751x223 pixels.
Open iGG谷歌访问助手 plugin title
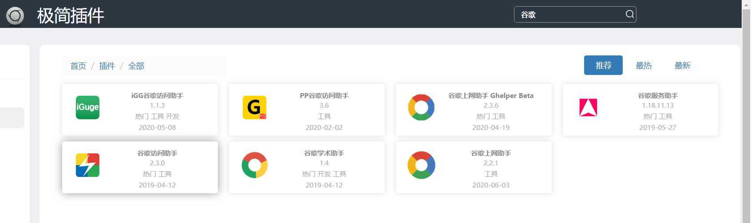click(157, 95)
